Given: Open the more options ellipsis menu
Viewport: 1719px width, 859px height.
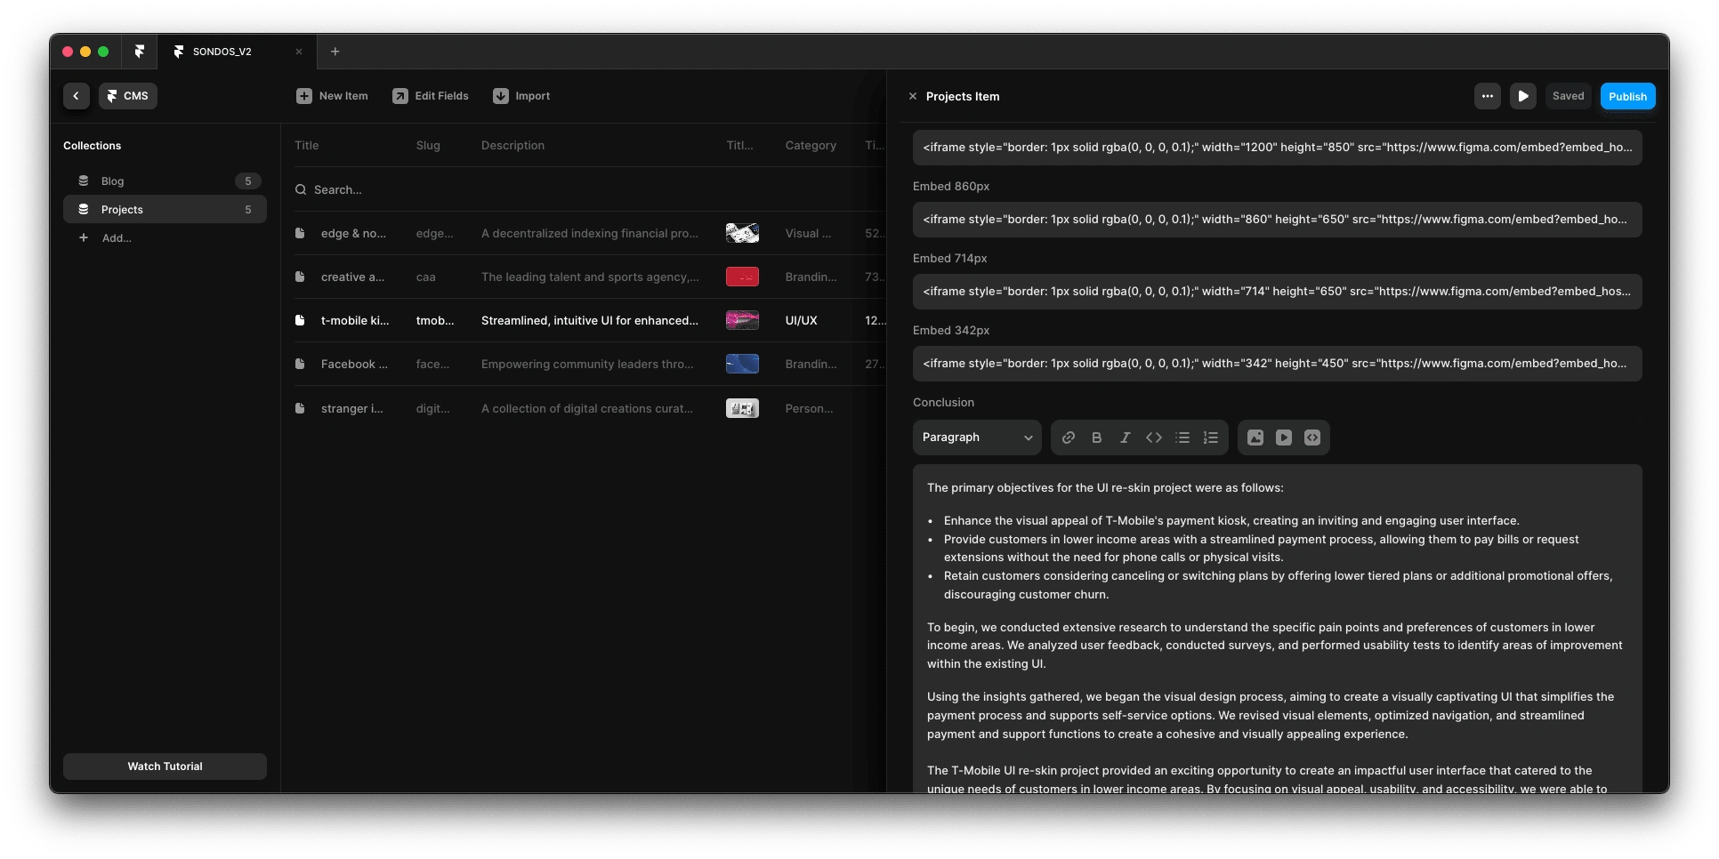Looking at the screenshot, I should (x=1488, y=96).
